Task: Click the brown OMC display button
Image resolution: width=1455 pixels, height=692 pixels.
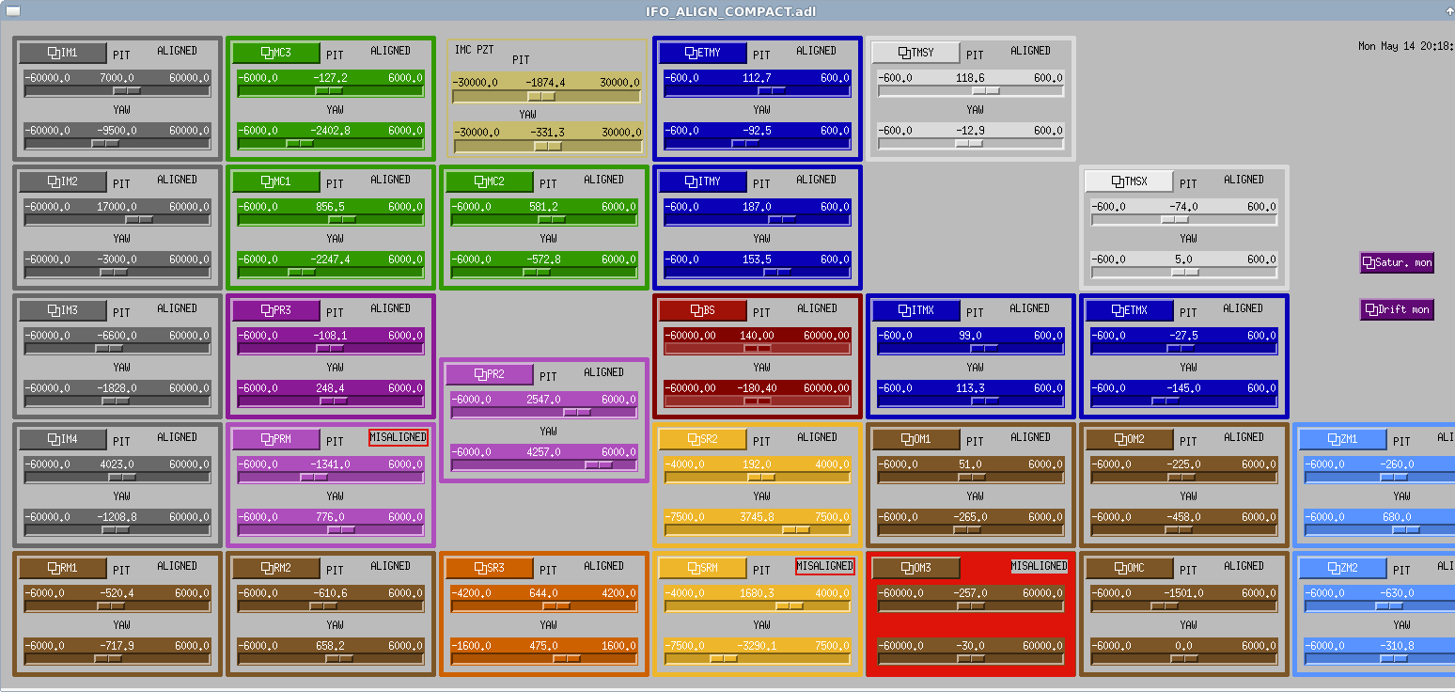Action: tap(1130, 569)
